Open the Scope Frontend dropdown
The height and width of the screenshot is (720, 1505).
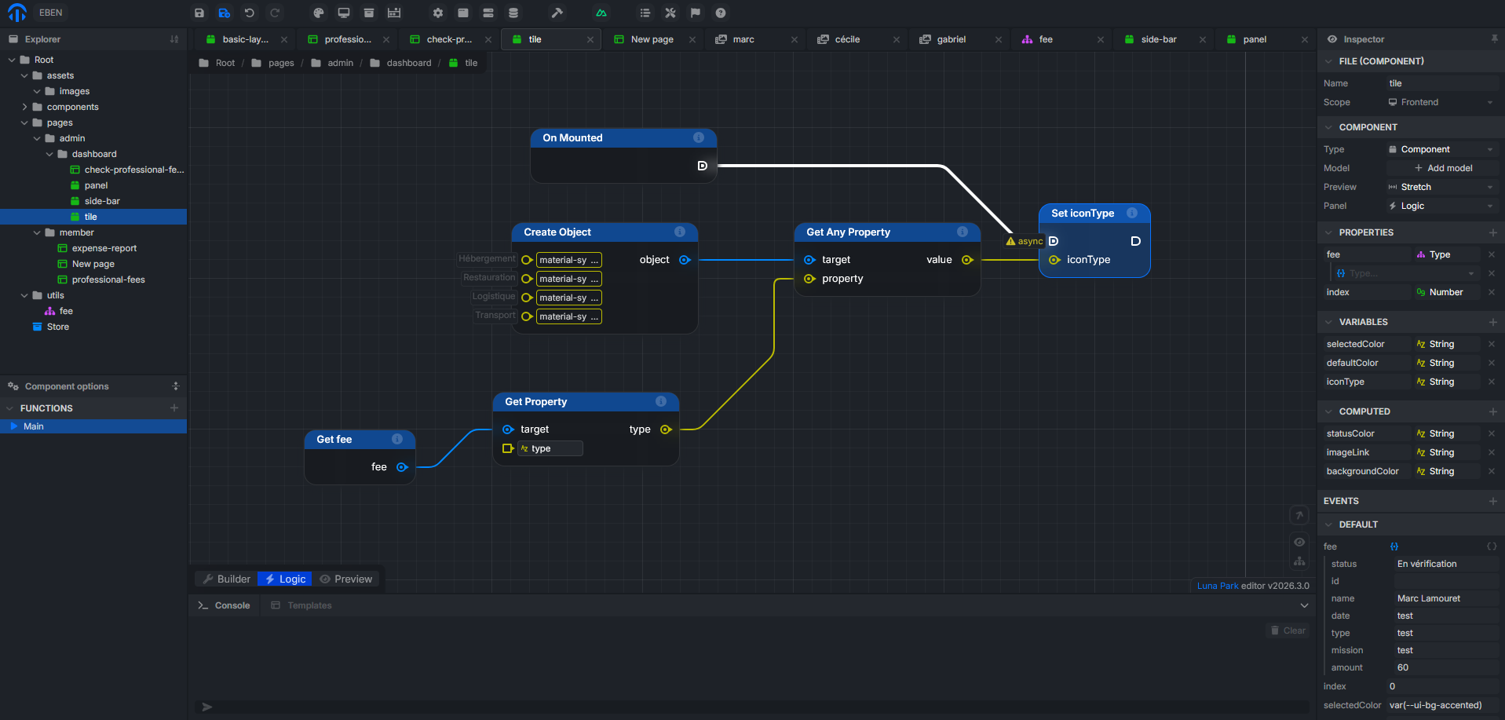click(x=1441, y=102)
